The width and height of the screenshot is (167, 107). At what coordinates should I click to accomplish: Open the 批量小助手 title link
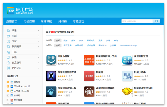[140, 72]
